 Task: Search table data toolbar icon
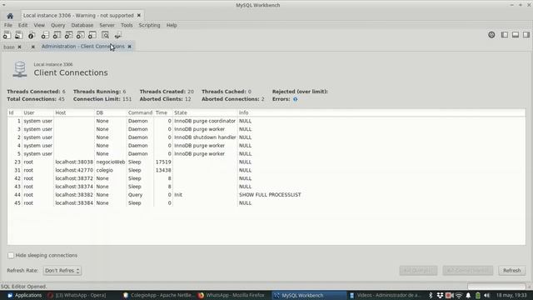(x=106, y=35)
